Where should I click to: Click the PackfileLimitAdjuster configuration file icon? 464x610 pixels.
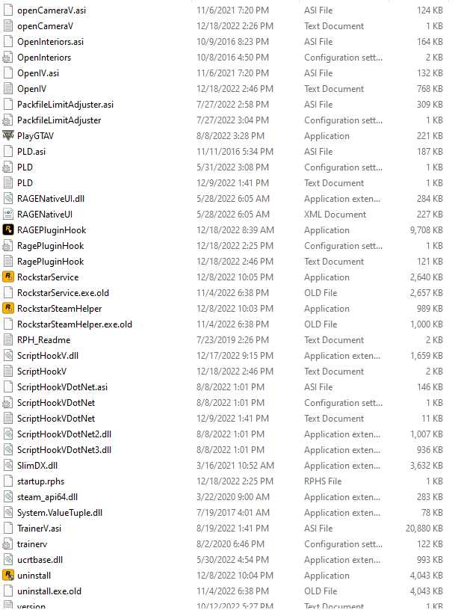tap(7, 120)
